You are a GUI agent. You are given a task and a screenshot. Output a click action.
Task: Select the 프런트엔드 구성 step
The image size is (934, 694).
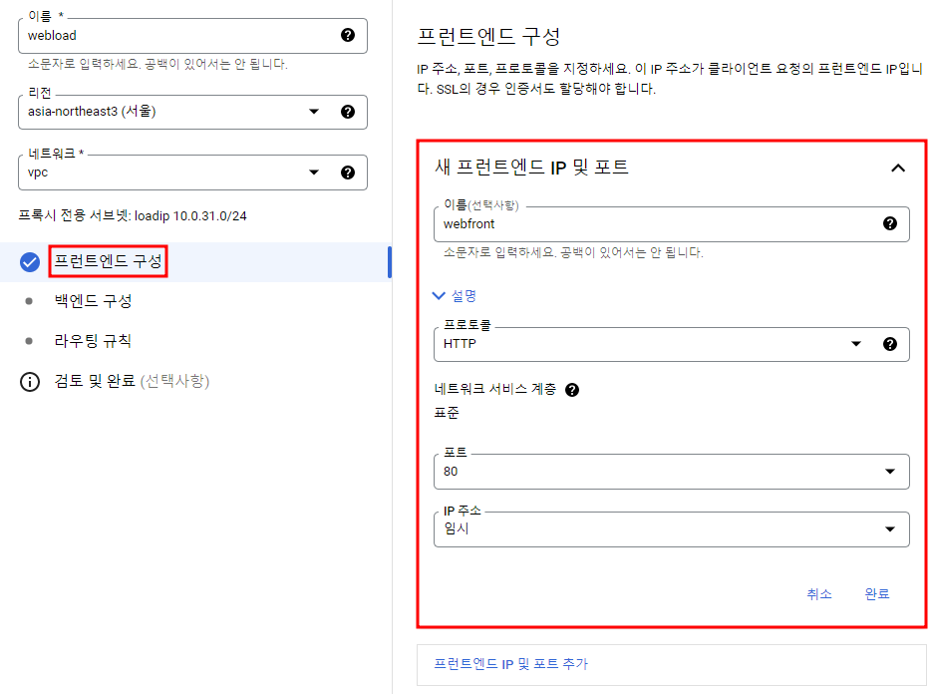108,261
